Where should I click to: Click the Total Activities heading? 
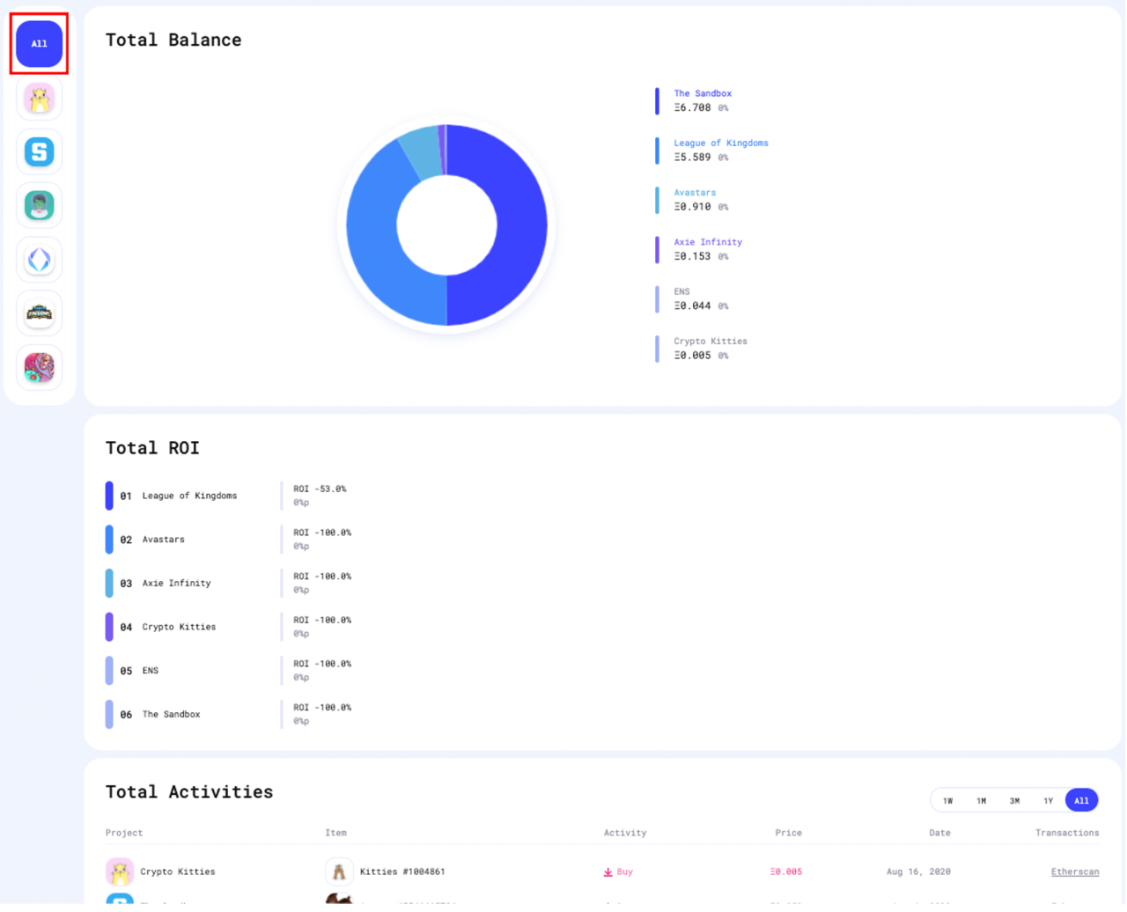pos(189,792)
